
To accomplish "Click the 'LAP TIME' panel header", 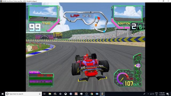I will click(34, 72).
